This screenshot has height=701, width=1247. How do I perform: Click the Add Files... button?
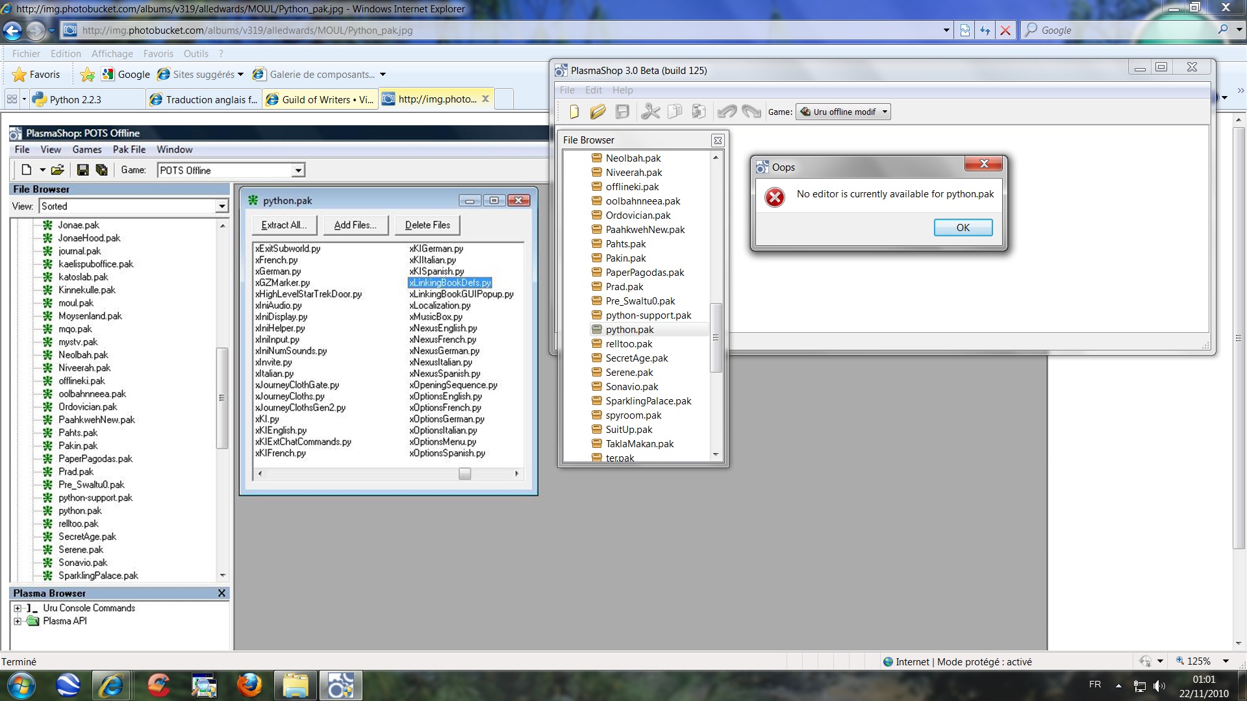point(355,225)
